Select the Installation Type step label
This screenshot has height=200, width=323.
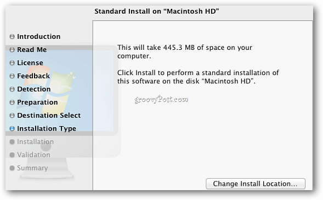point(47,129)
